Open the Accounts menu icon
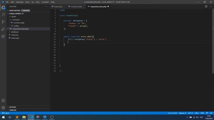This screenshot has width=214, height=120. click(x=3, y=101)
